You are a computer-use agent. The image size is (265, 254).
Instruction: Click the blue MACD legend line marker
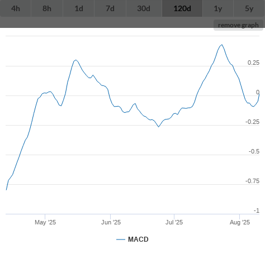tap(121, 239)
